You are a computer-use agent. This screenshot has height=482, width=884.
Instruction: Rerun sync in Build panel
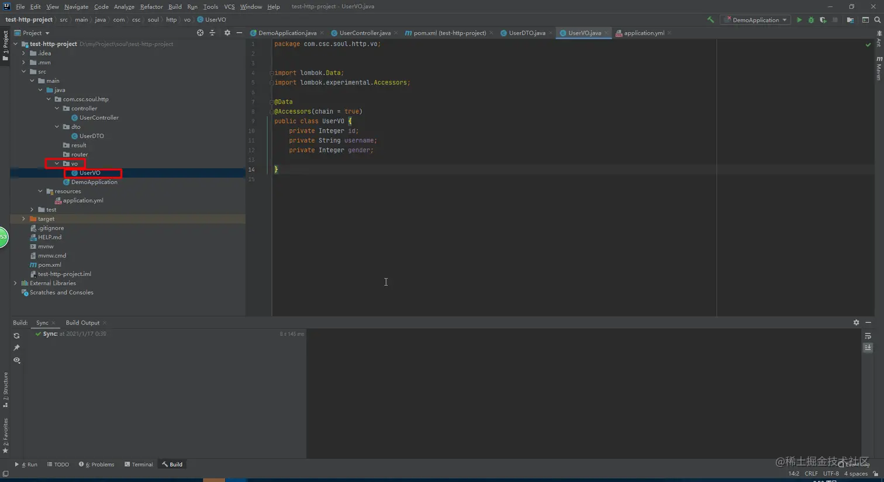click(16, 336)
